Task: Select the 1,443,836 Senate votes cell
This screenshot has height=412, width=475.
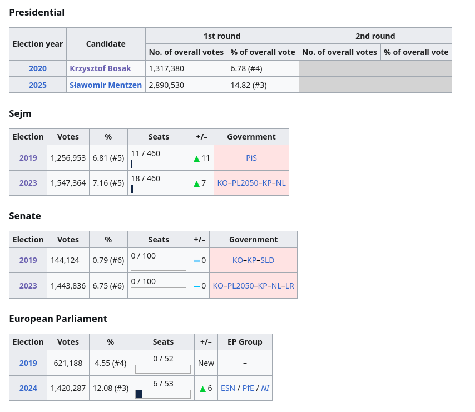Action: (x=68, y=286)
